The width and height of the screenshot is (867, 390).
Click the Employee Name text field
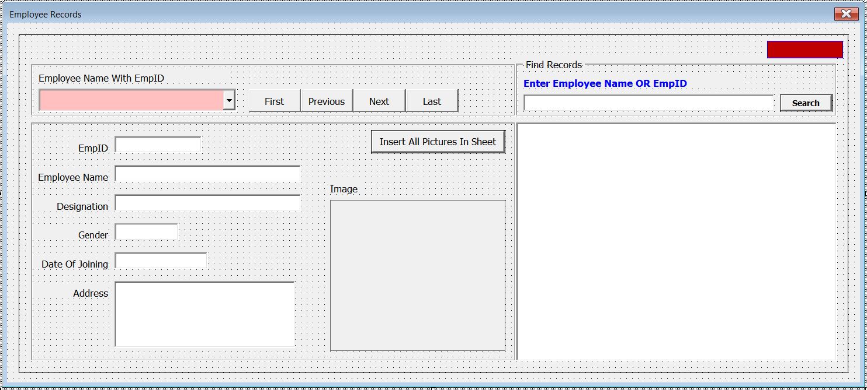tap(207, 174)
